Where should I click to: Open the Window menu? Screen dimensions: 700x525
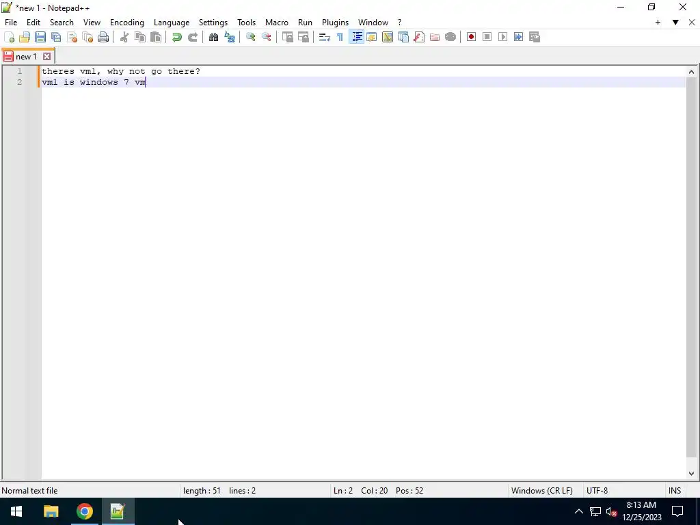(x=373, y=23)
